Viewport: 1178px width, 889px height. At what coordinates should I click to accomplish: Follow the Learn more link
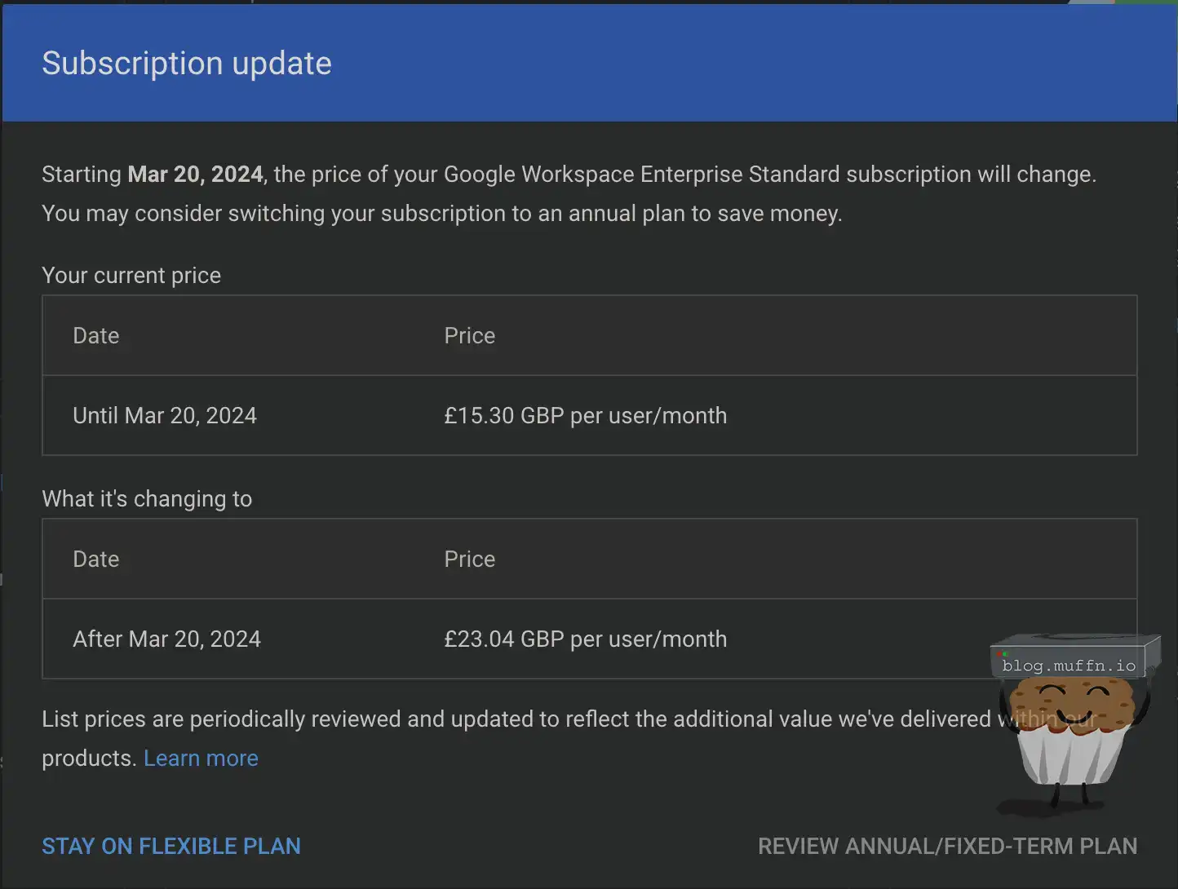point(201,758)
